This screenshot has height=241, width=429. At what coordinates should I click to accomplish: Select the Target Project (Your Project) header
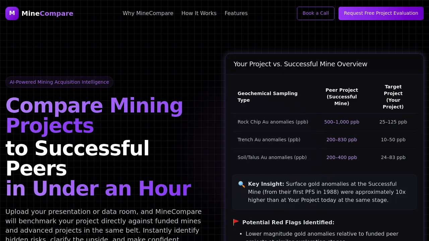(393, 97)
